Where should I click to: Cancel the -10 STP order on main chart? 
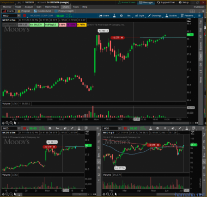point(122,38)
